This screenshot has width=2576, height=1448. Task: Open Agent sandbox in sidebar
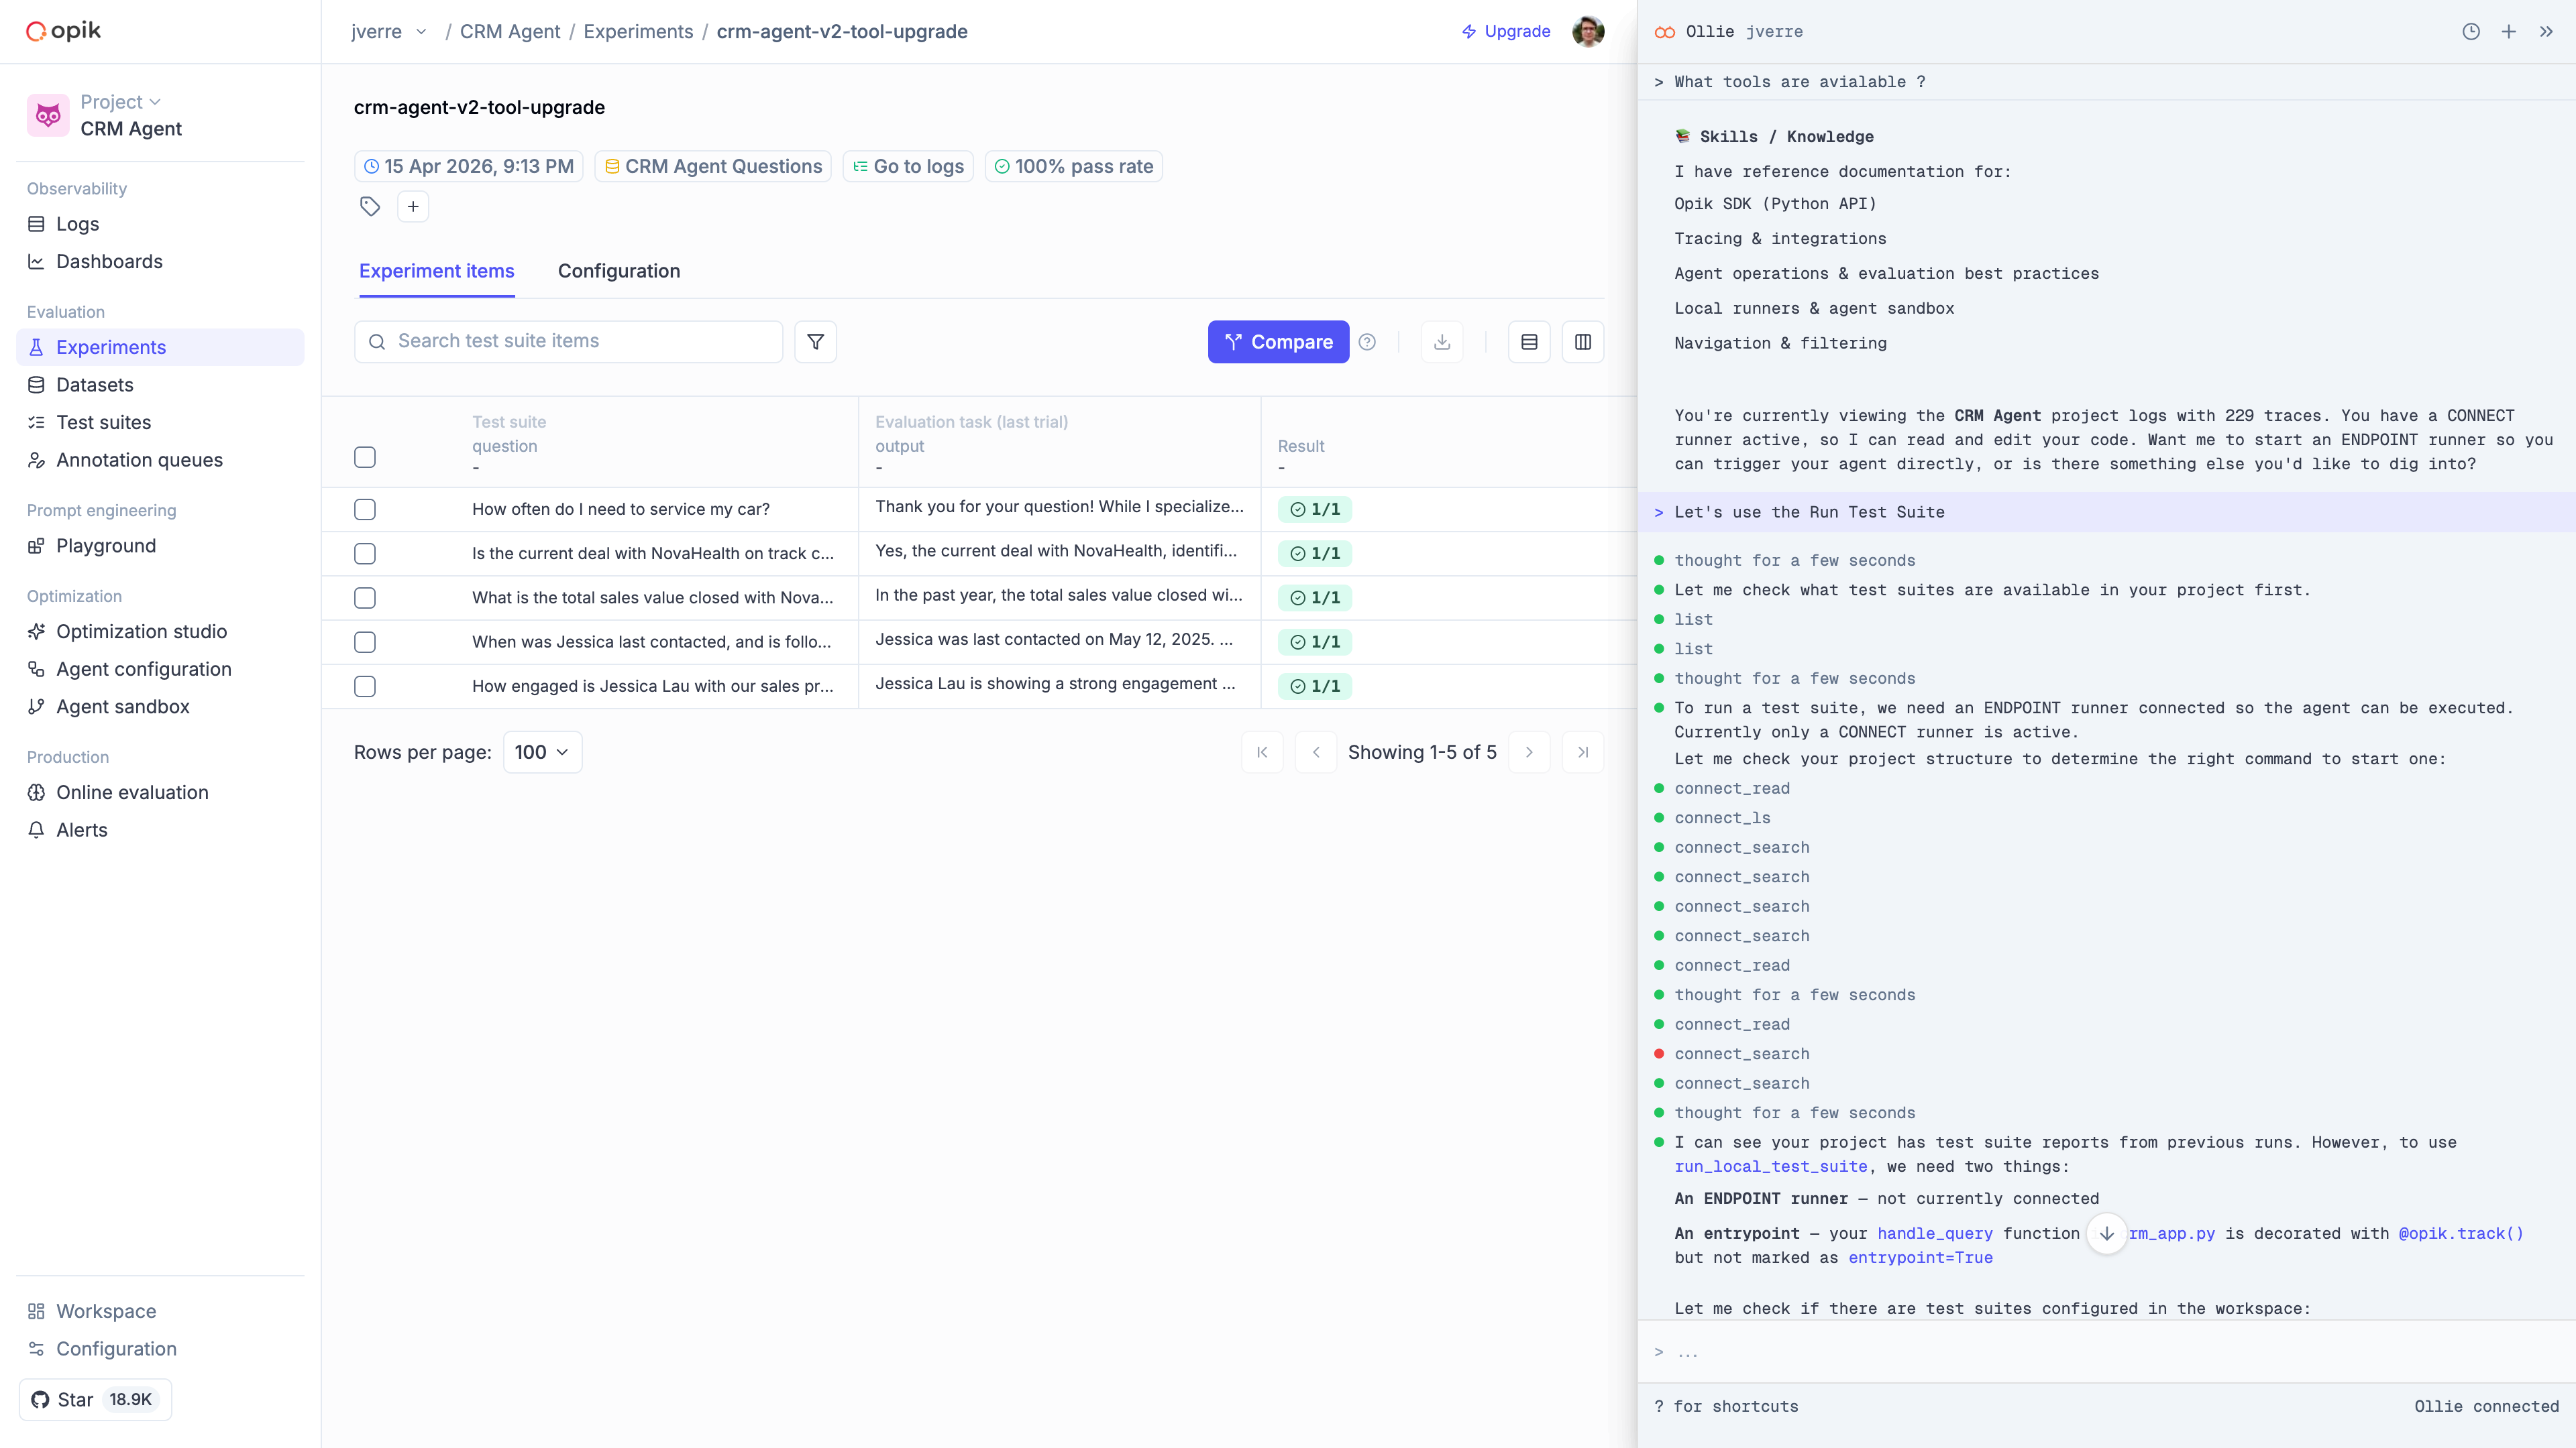click(122, 707)
